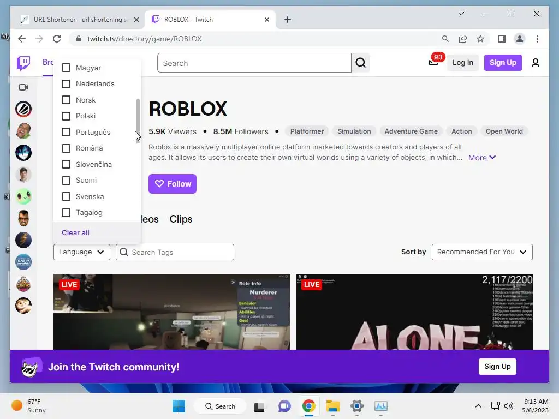This screenshot has height=419, width=559.
Task: Open the Clips tab
Action: coord(181,219)
